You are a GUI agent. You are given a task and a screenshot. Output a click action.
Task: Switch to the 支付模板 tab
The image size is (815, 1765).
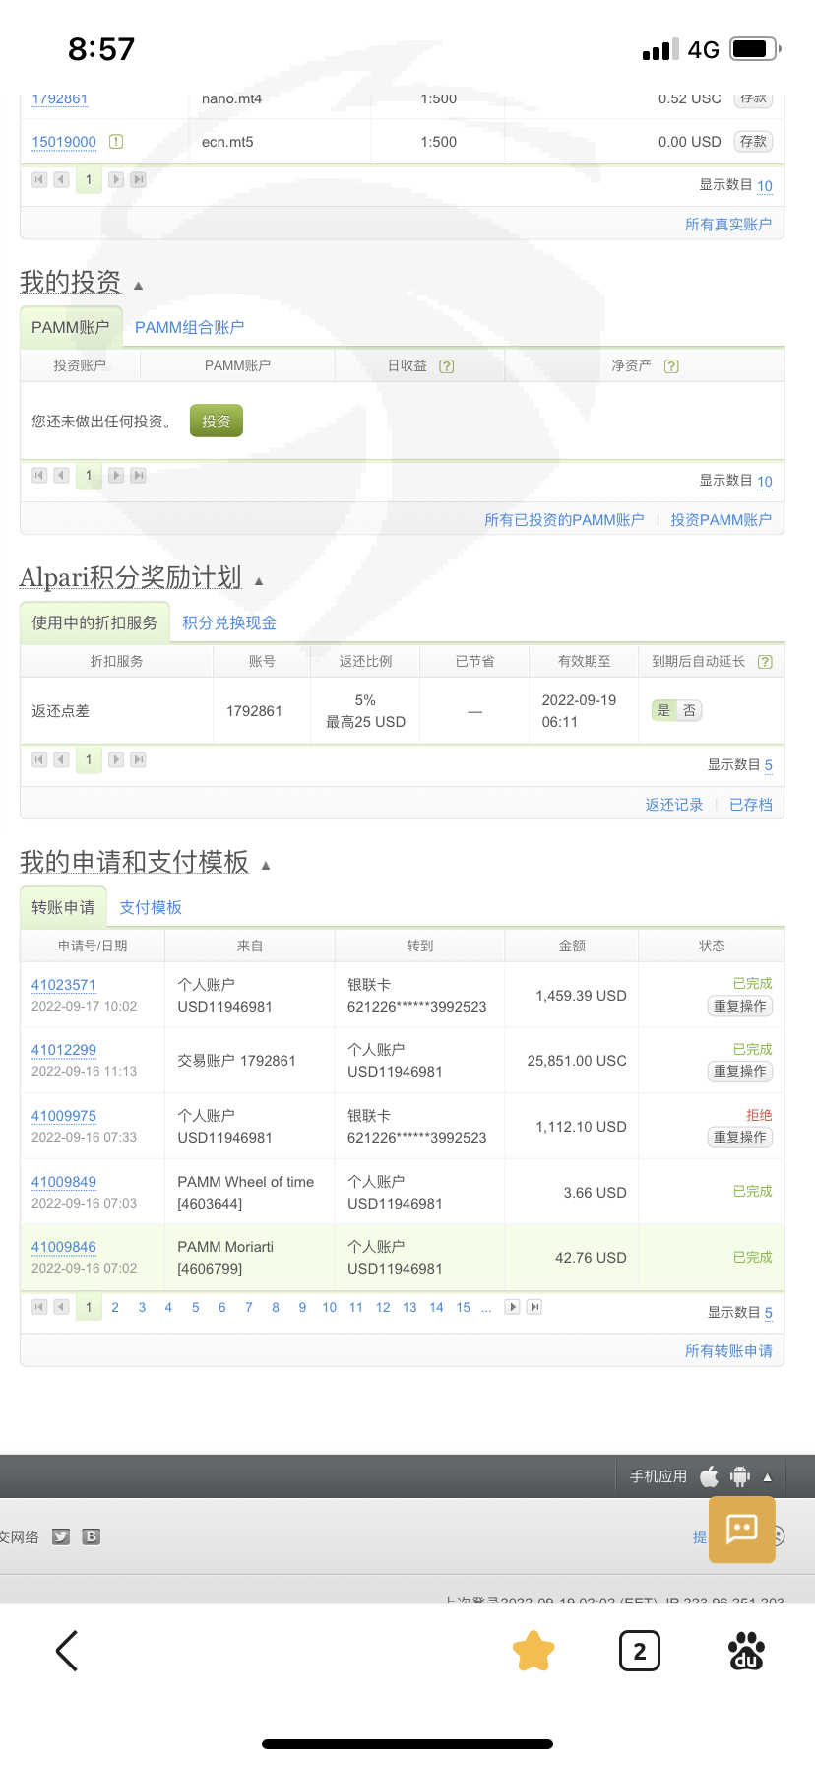151,907
